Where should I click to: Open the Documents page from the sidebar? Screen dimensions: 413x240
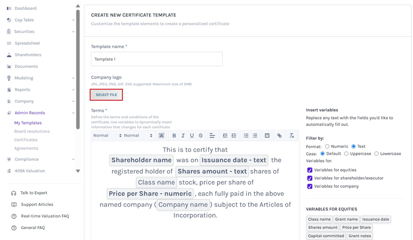26,66
